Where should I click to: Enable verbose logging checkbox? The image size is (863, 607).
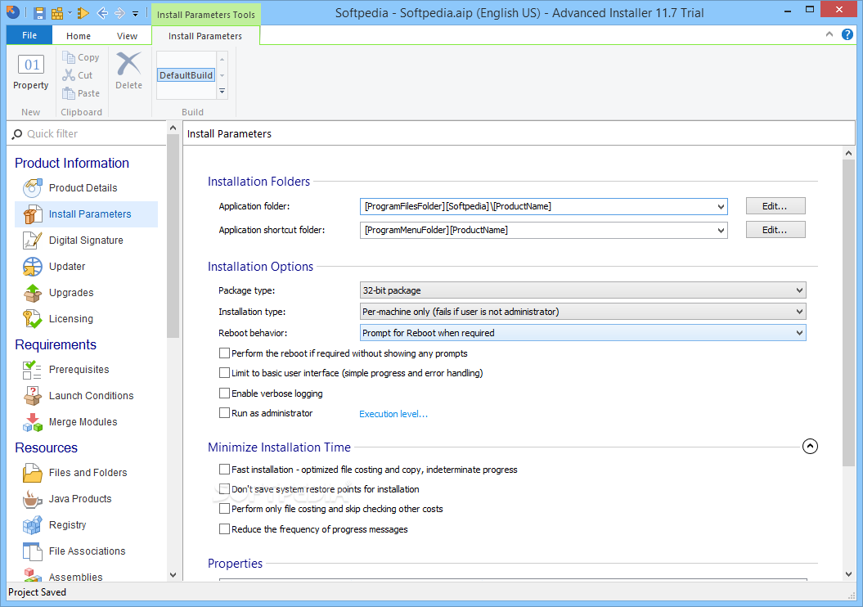(x=225, y=393)
